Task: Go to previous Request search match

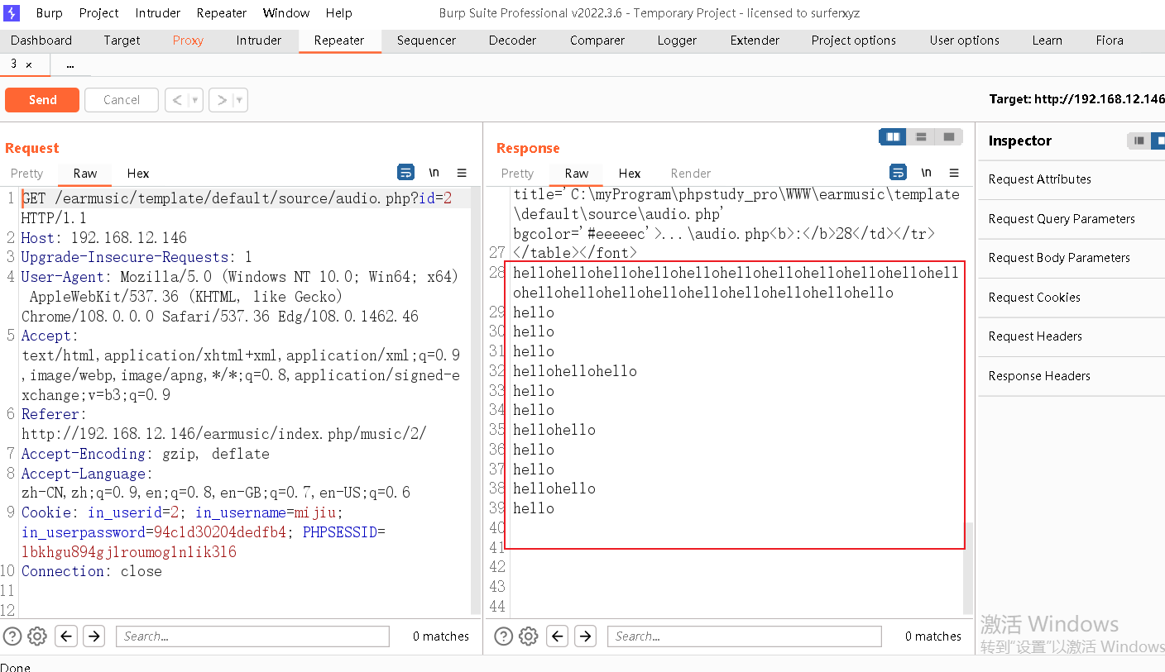Action: tap(67, 636)
